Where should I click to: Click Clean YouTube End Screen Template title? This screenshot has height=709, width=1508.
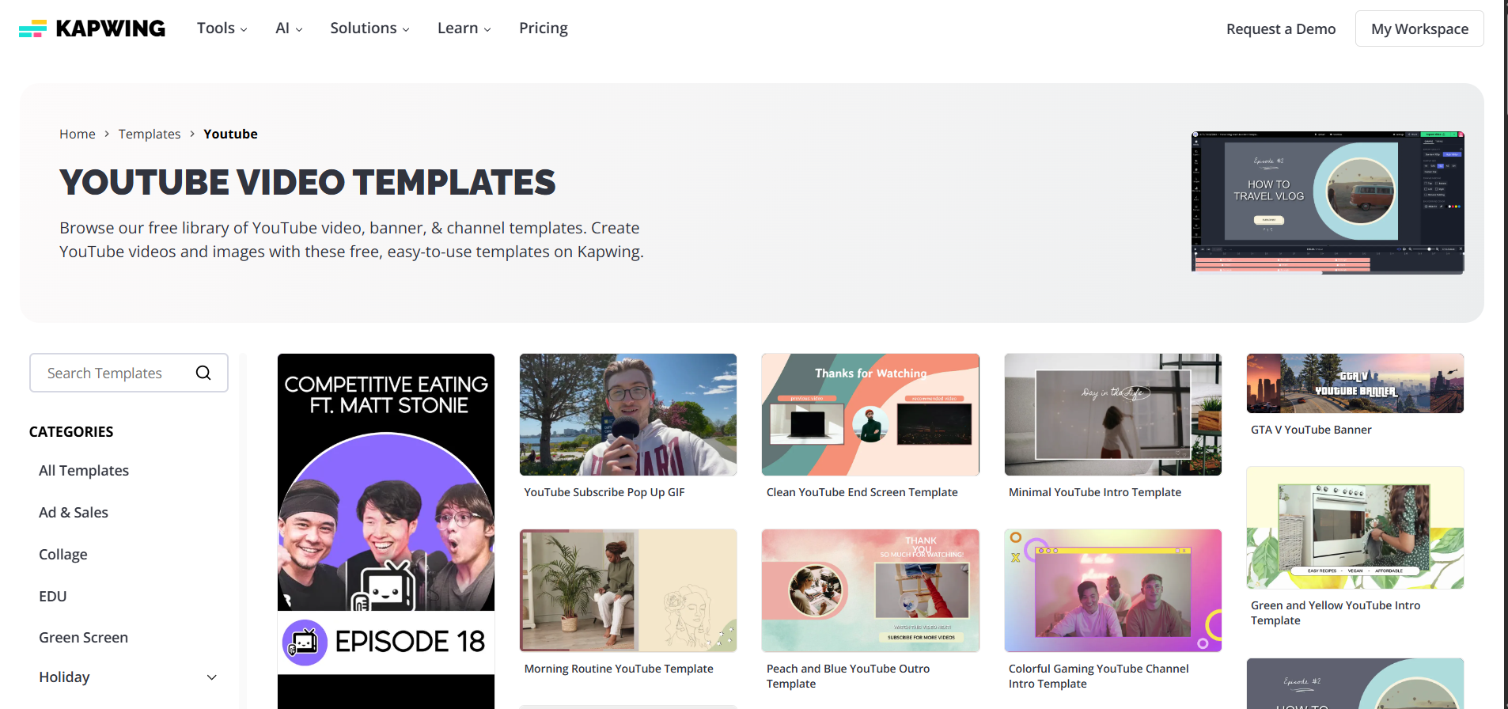[862, 492]
